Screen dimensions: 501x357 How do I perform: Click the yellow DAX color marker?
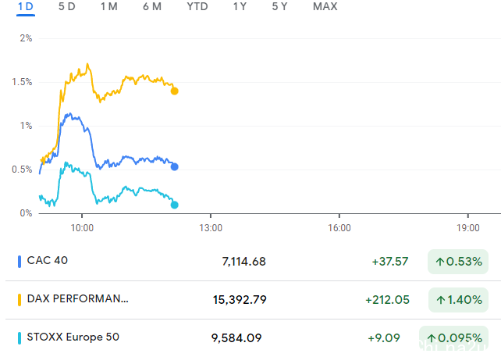tap(20, 299)
